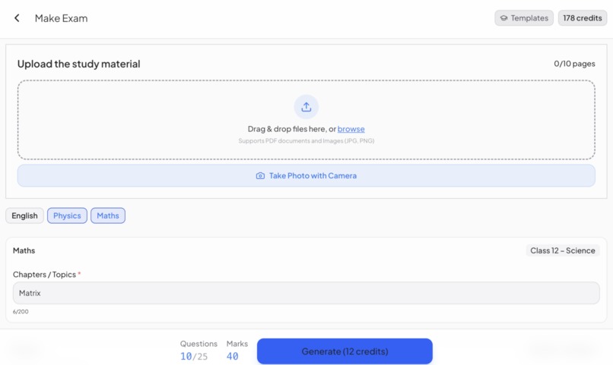Screen dimensions: 613x365
Task: Toggle the Maths subject chip
Action: 108,216
